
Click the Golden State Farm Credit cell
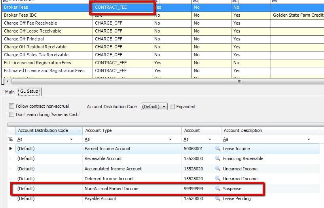298,15
